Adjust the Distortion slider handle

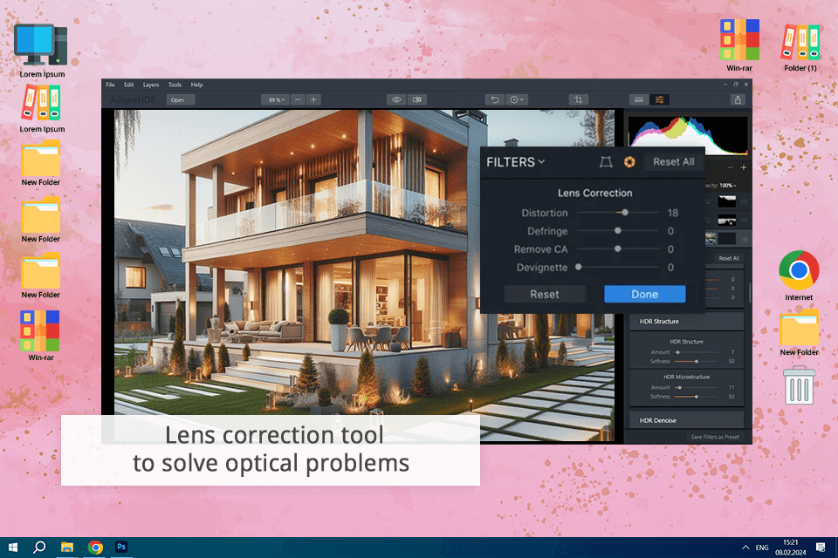point(625,213)
